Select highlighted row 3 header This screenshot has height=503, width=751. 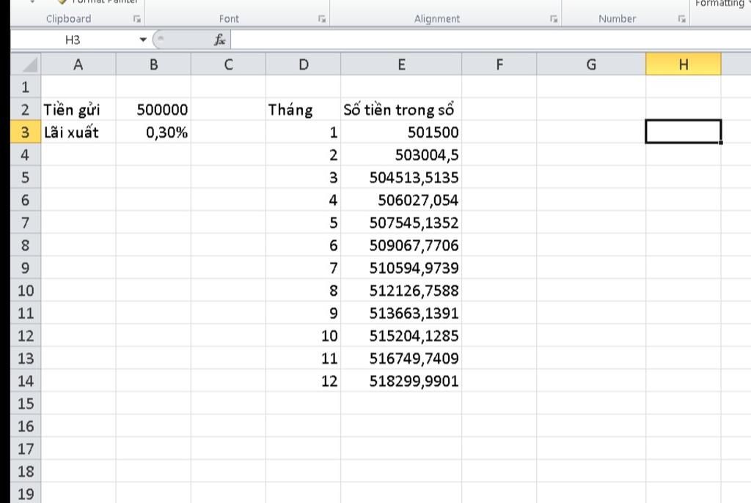point(26,132)
